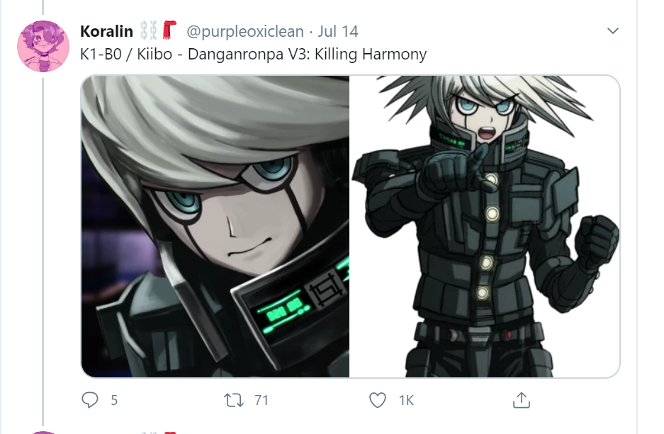Open the close-up Kiibo face image
664x434 pixels.
215,227
